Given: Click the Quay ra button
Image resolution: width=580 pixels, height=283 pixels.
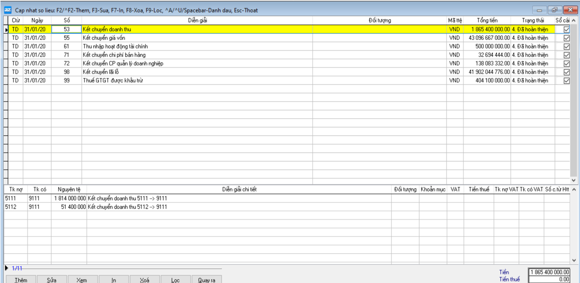Looking at the screenshot, I should point(207,280).
